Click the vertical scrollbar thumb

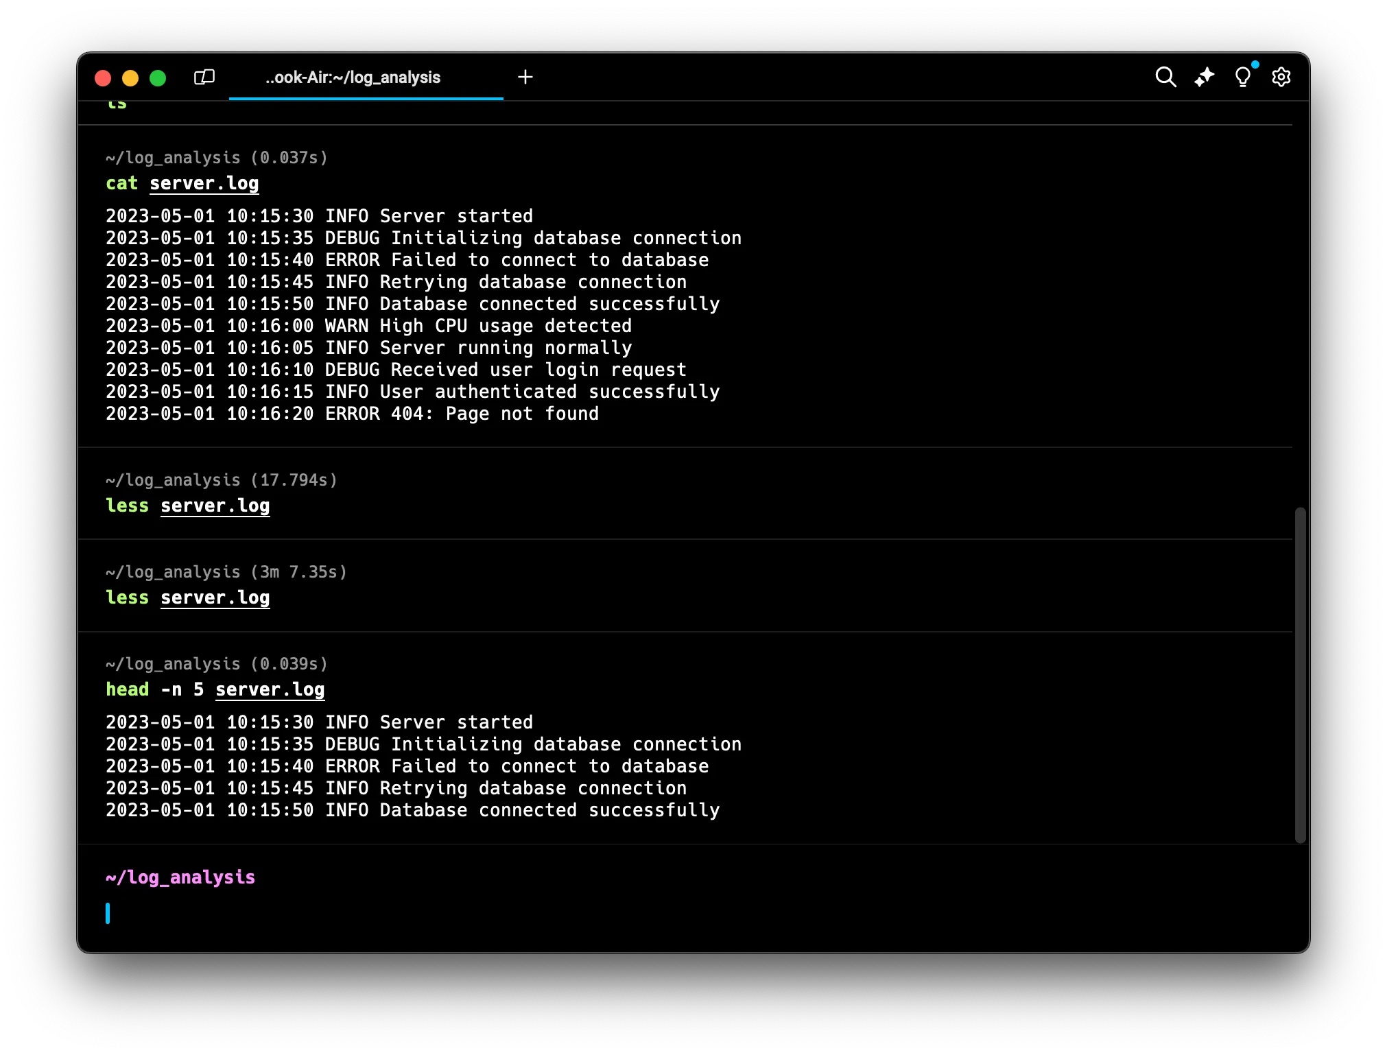pos(1300,675)
